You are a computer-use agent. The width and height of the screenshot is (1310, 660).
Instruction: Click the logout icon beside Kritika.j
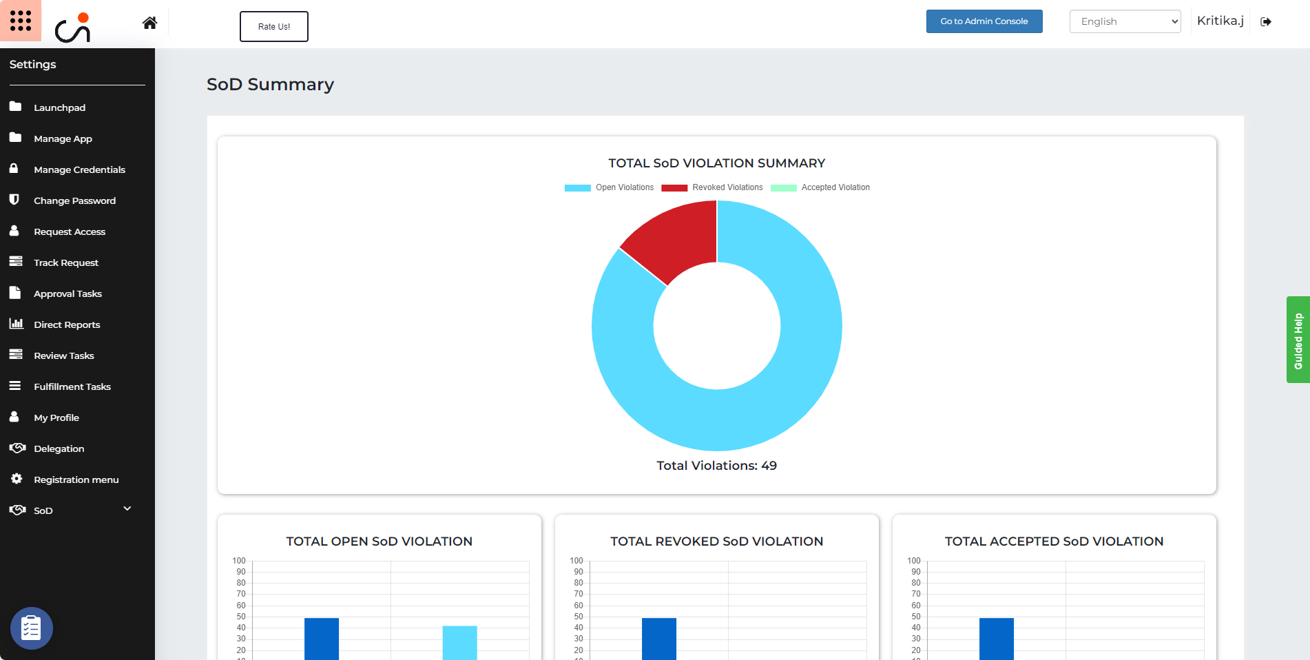[x=1266, y=21]
